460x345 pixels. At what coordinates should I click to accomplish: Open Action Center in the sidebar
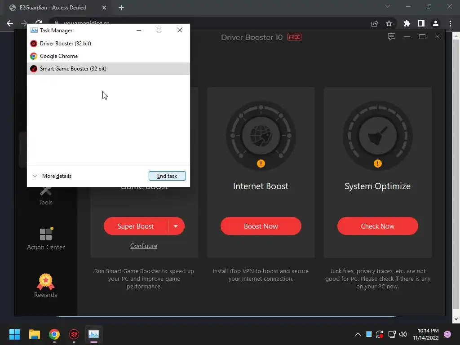pos(46,239)
